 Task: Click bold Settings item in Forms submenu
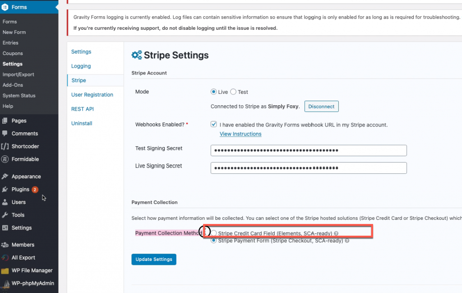(x=12, y=64)
